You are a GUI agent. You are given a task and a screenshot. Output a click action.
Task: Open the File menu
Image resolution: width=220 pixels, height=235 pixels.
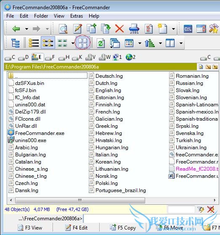click(x=10, y=16)
